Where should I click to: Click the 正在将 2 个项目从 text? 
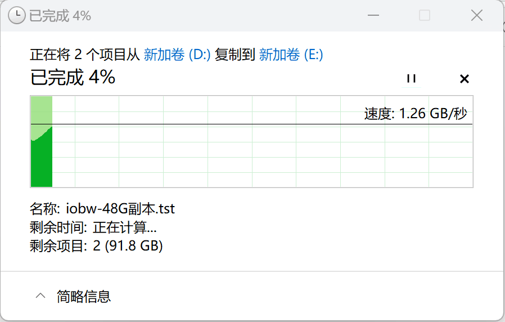tap(84, 55)
